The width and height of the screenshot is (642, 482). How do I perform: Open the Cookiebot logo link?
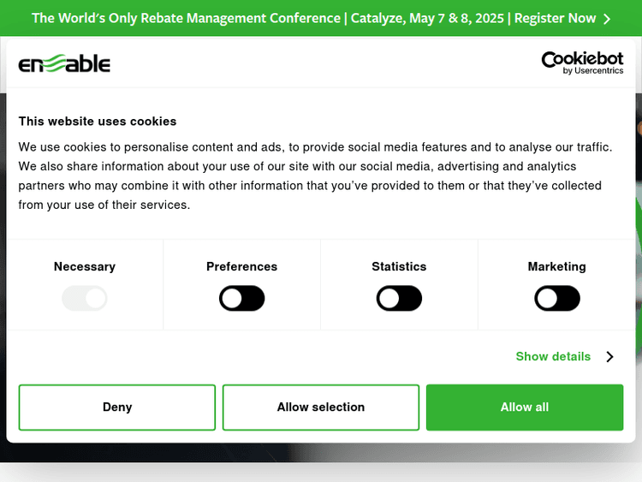[x=582, y=61]
